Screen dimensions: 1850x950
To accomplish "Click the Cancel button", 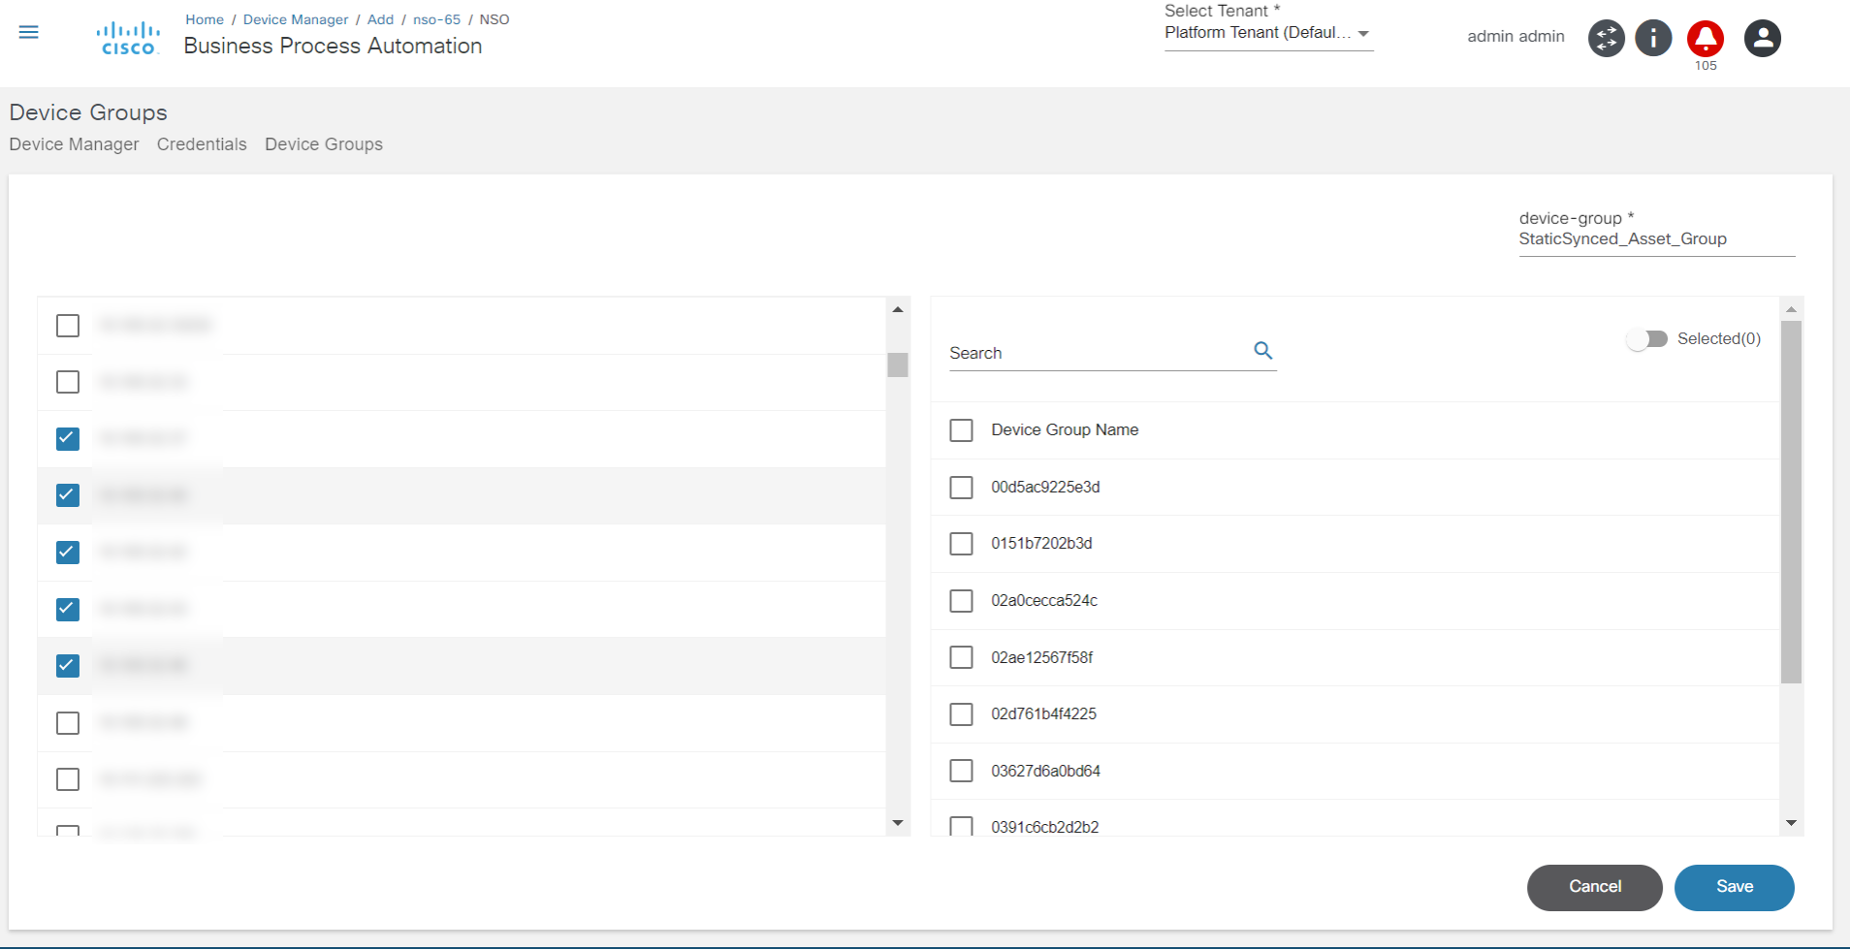I will [x=1594, y=887].
